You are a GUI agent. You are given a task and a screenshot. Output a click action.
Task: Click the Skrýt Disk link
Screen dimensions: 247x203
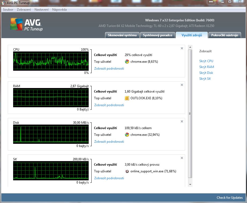click(x=206, y=73)
